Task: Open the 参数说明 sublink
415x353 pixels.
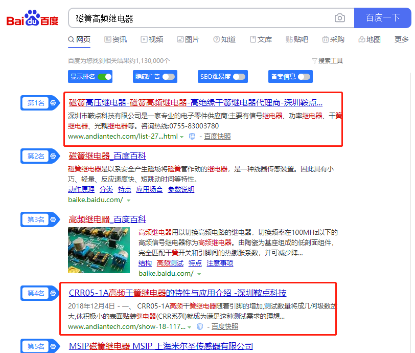Action: point(181,189)
